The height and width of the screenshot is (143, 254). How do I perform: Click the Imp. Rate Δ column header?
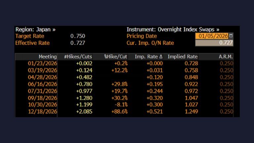(146, 57)
